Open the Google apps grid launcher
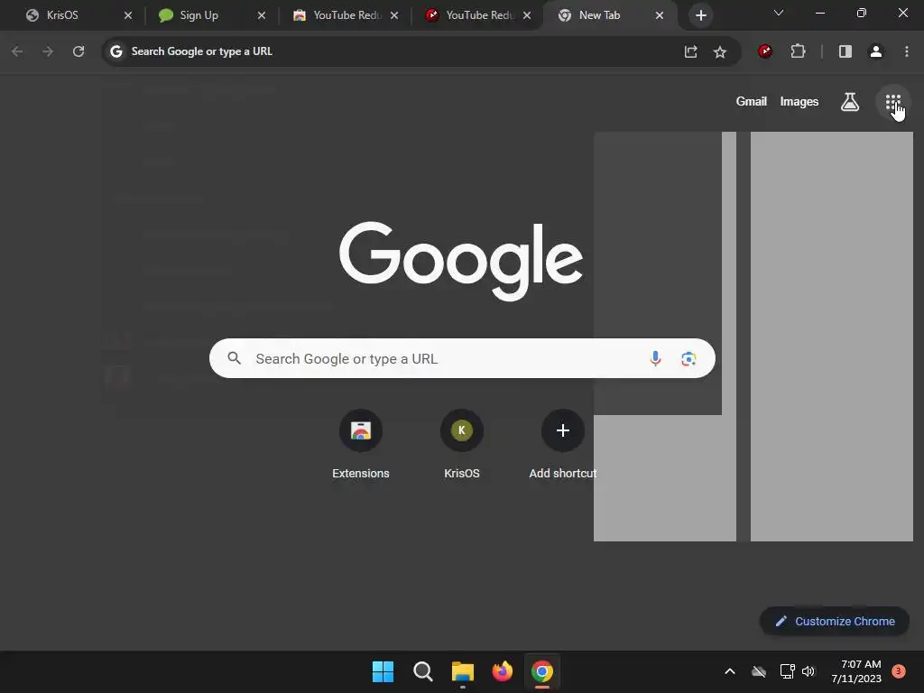Screen dimensions: 924x693 [892, 102]
